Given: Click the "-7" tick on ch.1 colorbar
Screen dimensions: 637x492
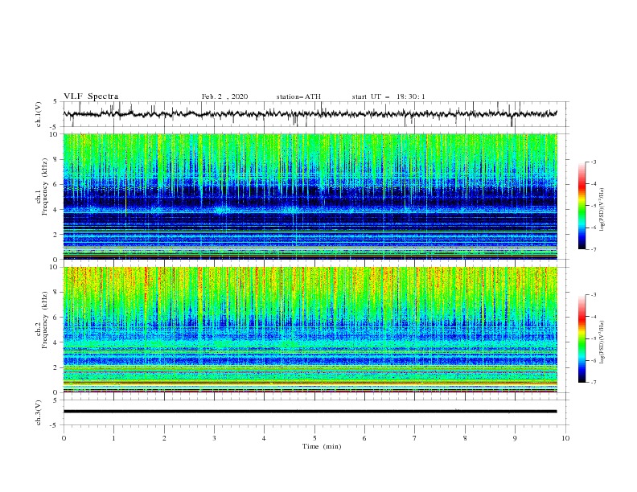Looking at the screenshot, I should (x=594, y=249).
